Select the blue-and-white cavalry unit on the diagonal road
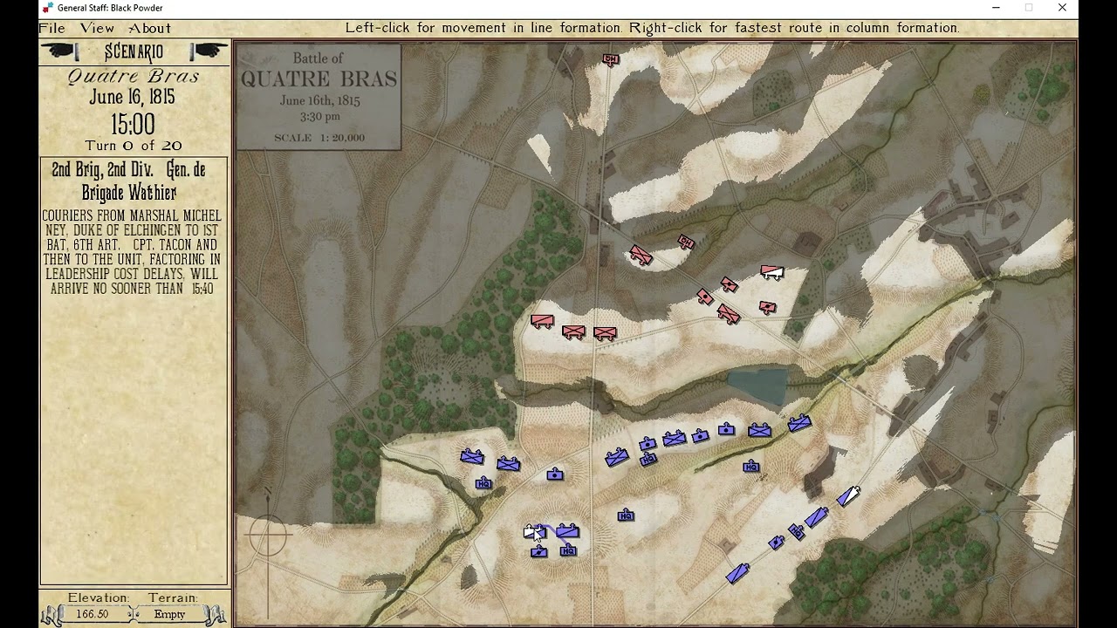 click(848, 496)
